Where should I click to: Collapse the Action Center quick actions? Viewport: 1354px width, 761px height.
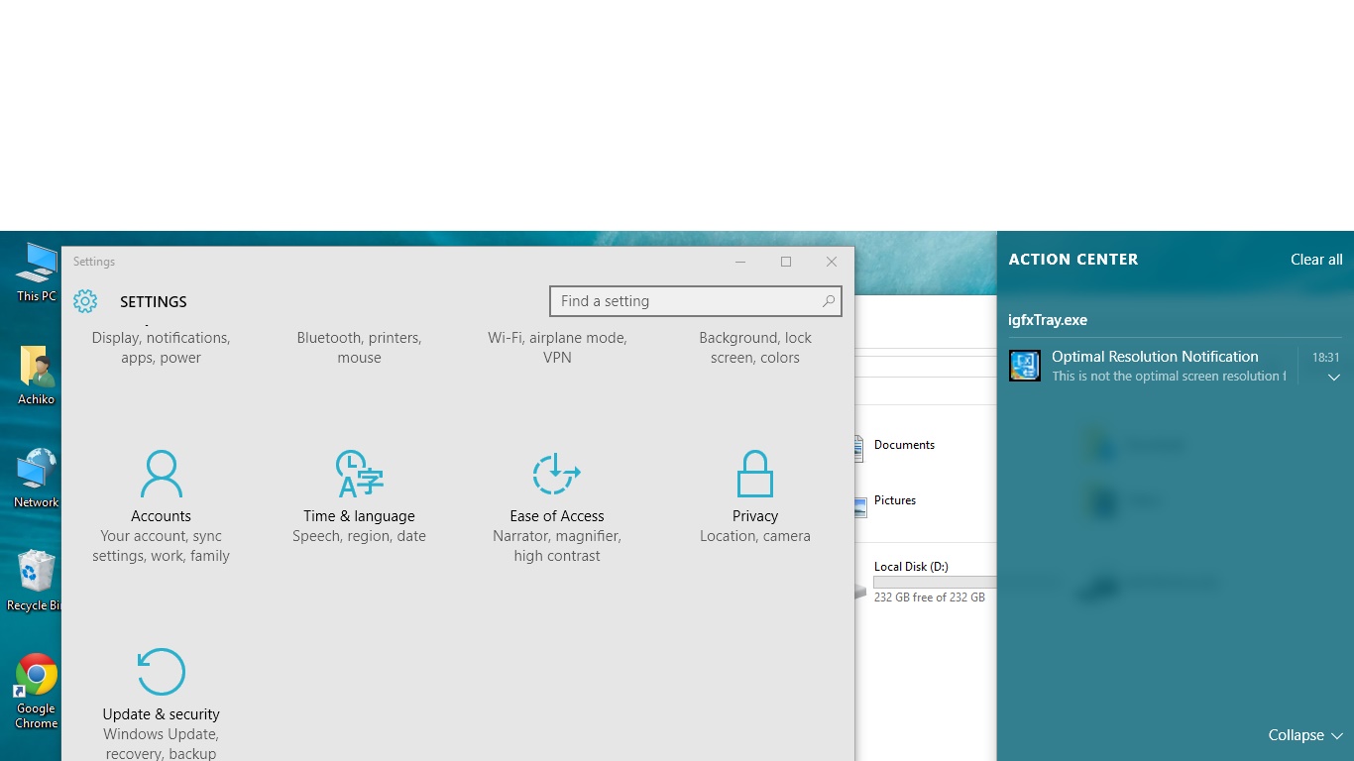click(x=1304, y=735)
